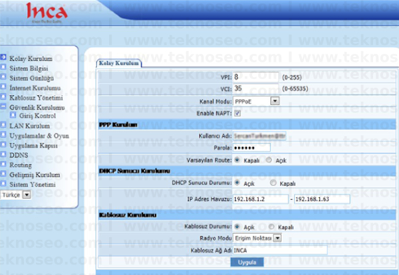399x275 pixels.
Task: Open LAN Kurulum from the sidebar menu
Action: click(29, 126)
